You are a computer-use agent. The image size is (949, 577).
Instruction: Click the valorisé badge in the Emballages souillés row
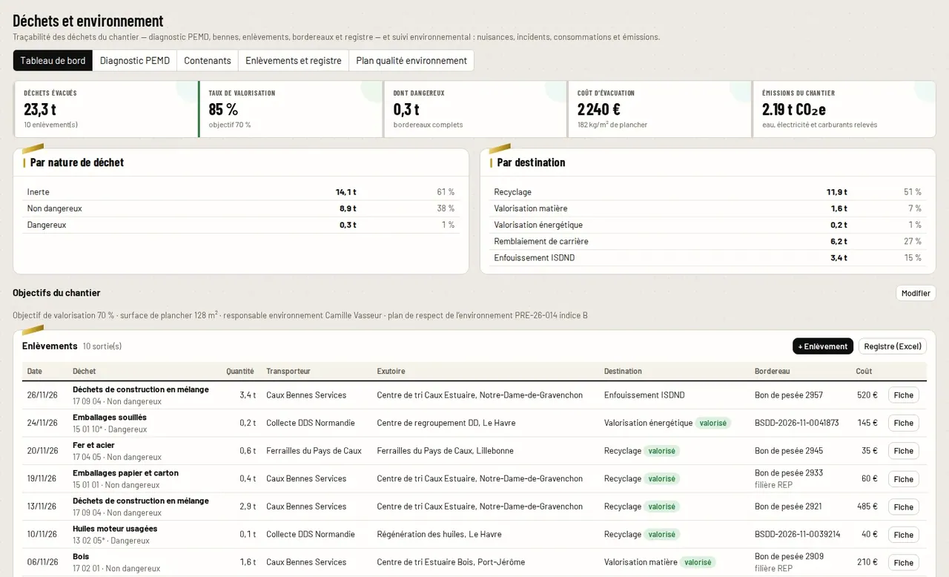tap(713, 423)
